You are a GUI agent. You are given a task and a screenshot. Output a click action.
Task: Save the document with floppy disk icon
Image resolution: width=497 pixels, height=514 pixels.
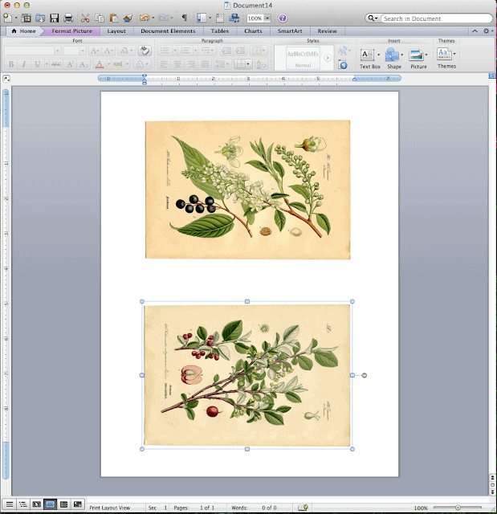[x=54, y=18]
